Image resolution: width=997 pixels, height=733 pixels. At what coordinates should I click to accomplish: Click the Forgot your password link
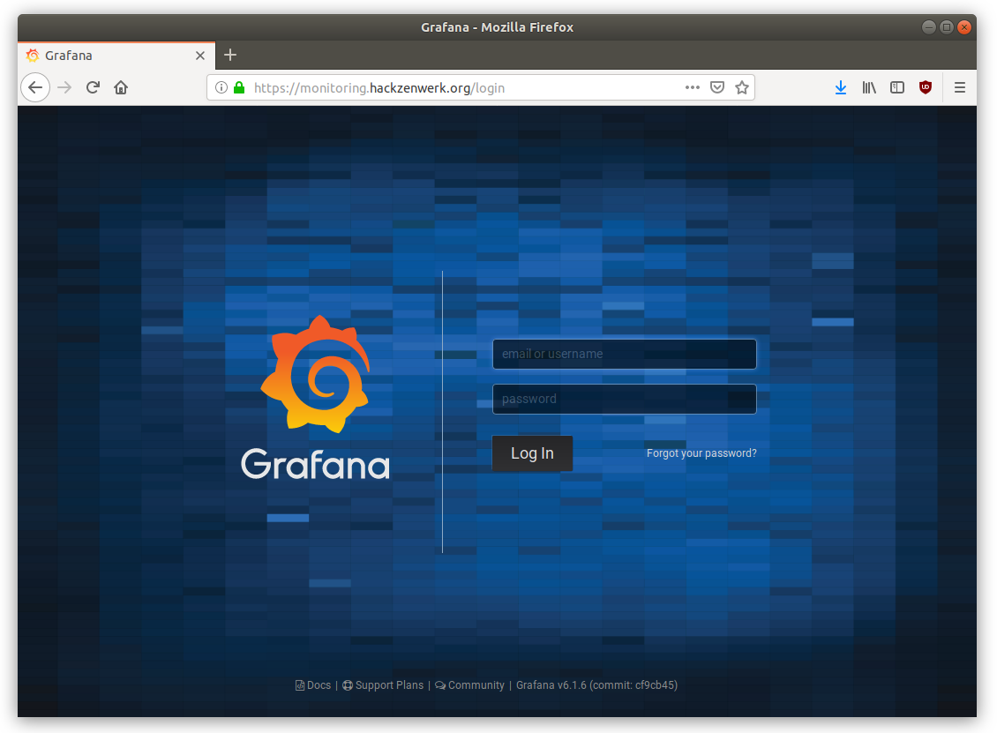pyautogui.click(x=701, y=453)
